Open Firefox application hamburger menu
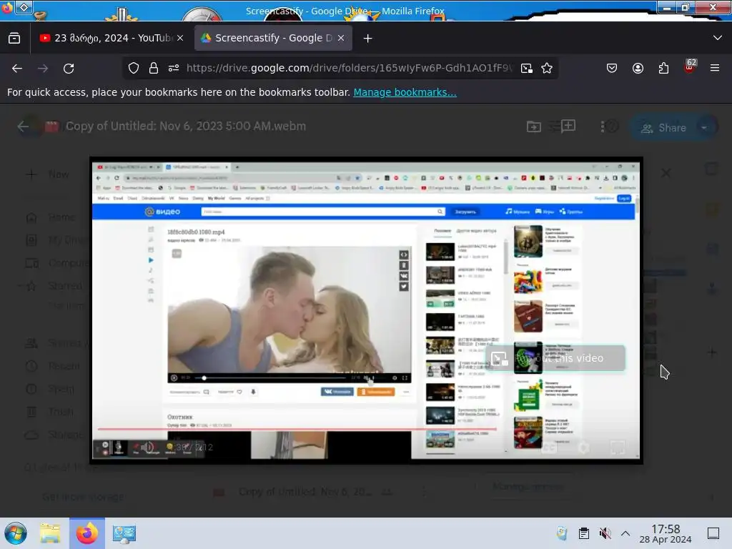Screen dimensions: 732x549 click(715, 68)
